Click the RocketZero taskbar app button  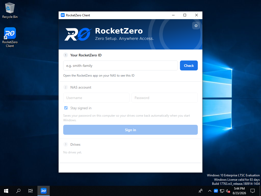[x=43, y=191]
